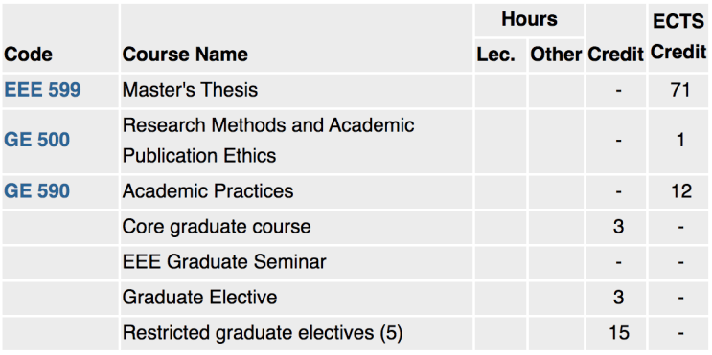Click the Other column header
Screen dimensions: 712x355
(556, 55)
